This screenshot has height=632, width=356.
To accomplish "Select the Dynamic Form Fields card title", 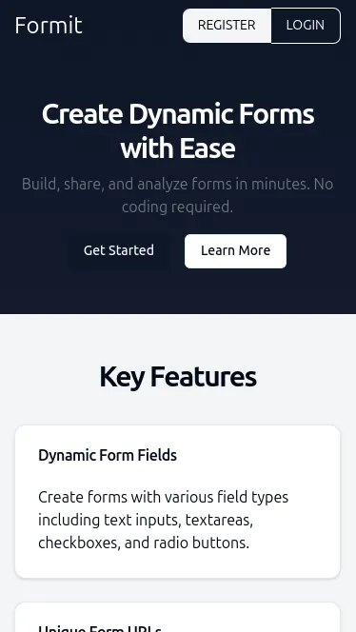I will click(x=108, y=456).
